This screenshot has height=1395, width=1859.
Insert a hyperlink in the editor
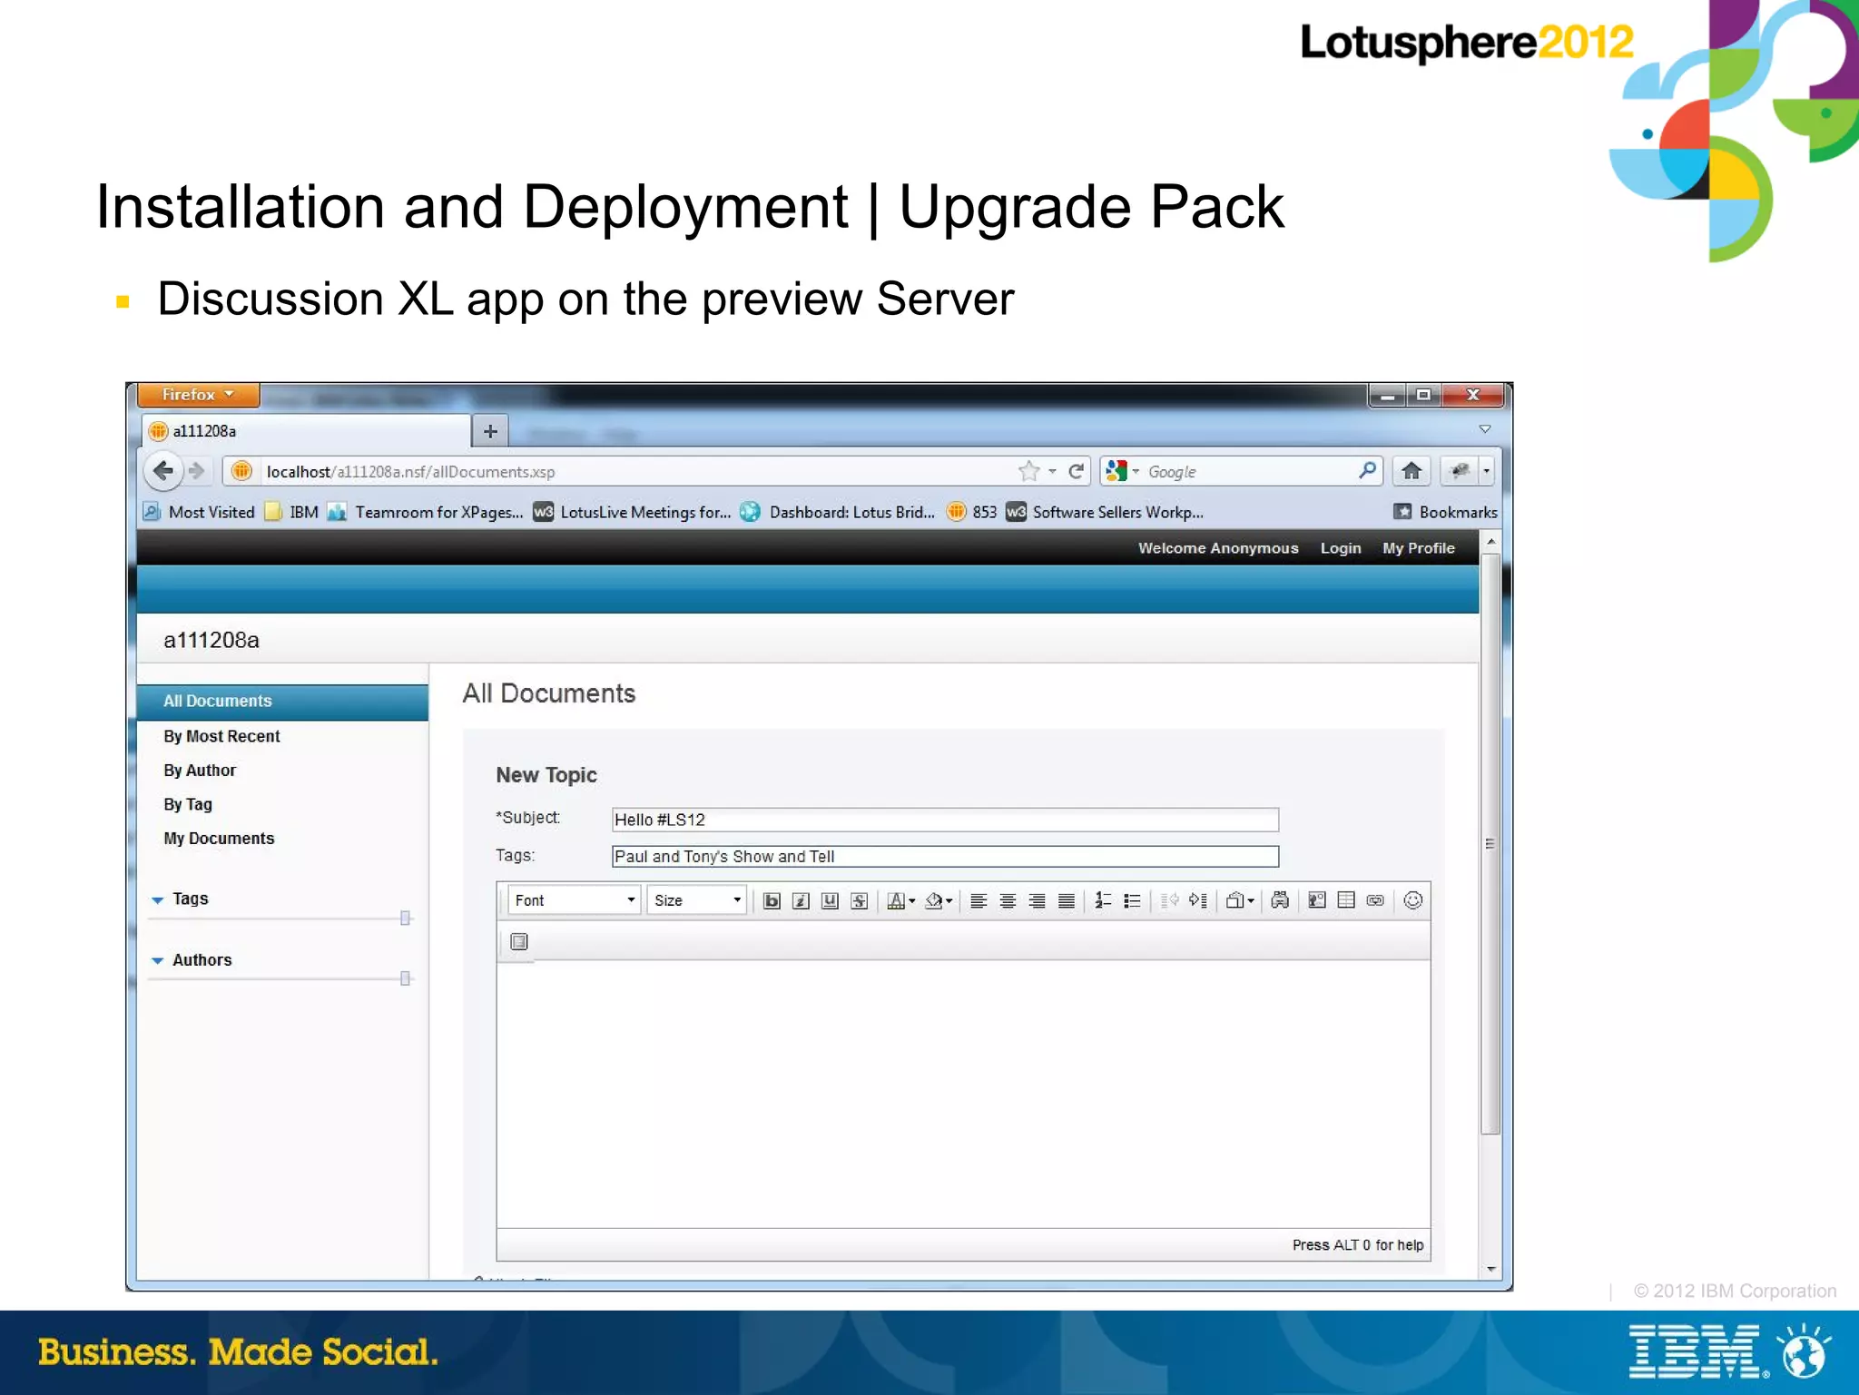tap(1375, 900)
